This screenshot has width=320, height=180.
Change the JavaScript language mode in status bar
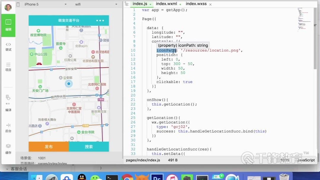click(306, 160)
